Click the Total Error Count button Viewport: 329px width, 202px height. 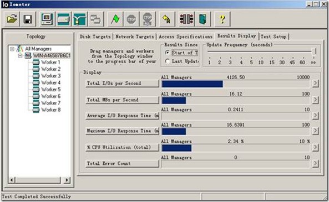coord(122,163)
